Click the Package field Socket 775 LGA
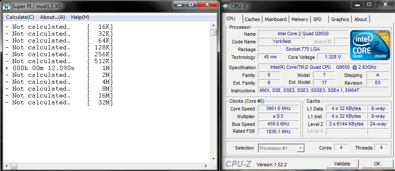The width and height of the screenshot is (395, 171). tap(303, 49)
